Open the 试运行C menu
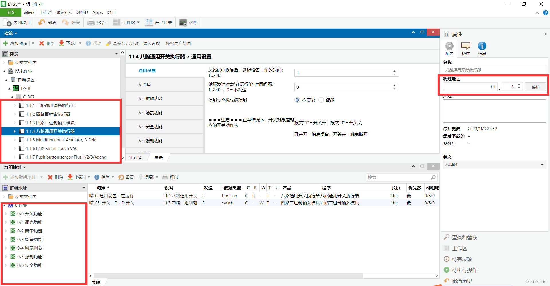Screen dimensions: 550x286 point(64,12)
